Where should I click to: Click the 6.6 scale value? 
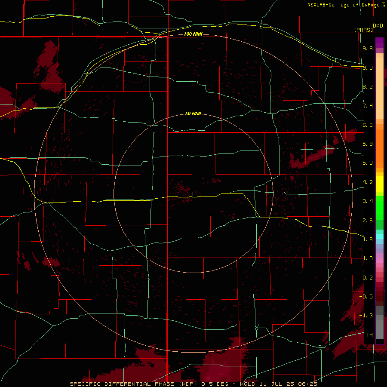click(x=368, y=125)
